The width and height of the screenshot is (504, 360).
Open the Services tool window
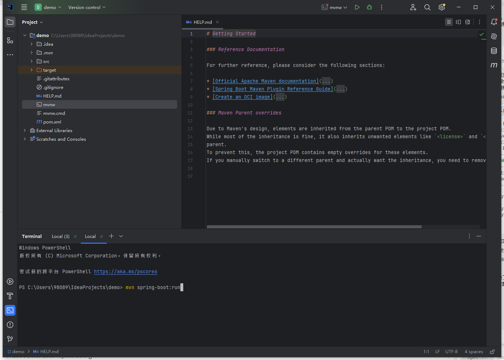coord(10,282)
